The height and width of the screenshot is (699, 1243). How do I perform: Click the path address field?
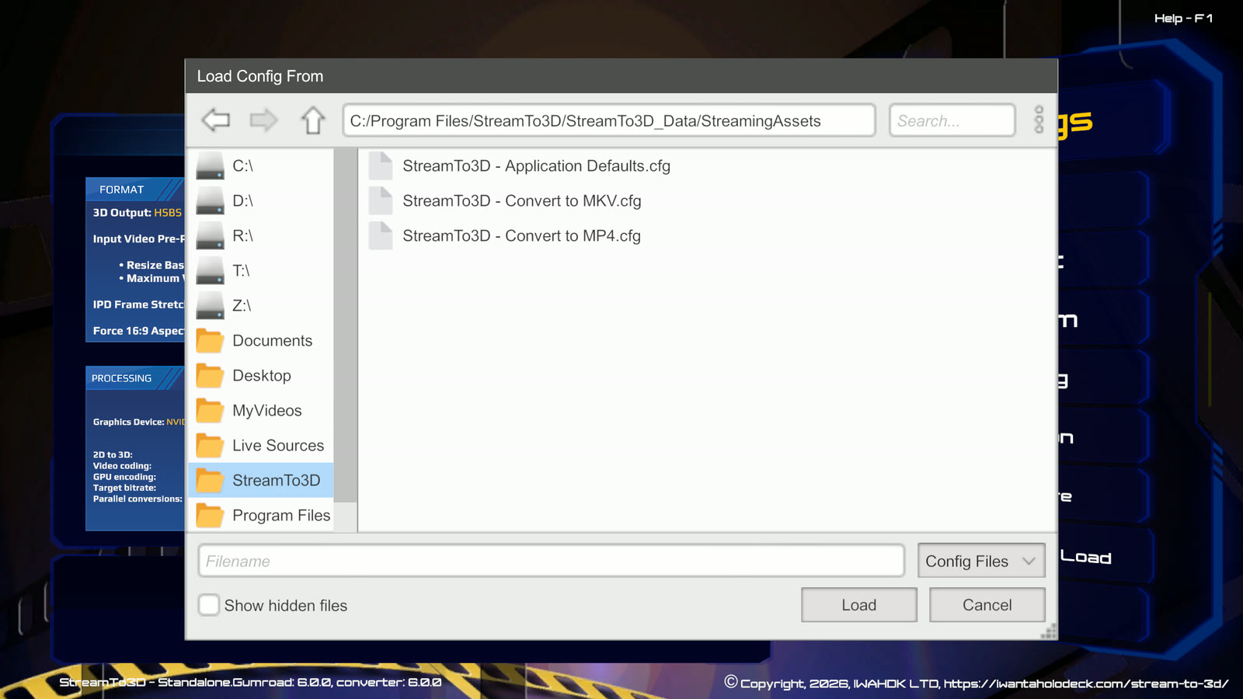pyautogui.click(x=609, y=120)
